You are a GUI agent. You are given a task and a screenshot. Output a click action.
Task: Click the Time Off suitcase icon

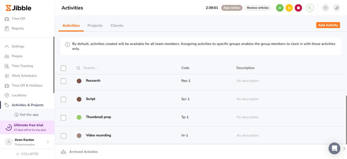(7, 19)
